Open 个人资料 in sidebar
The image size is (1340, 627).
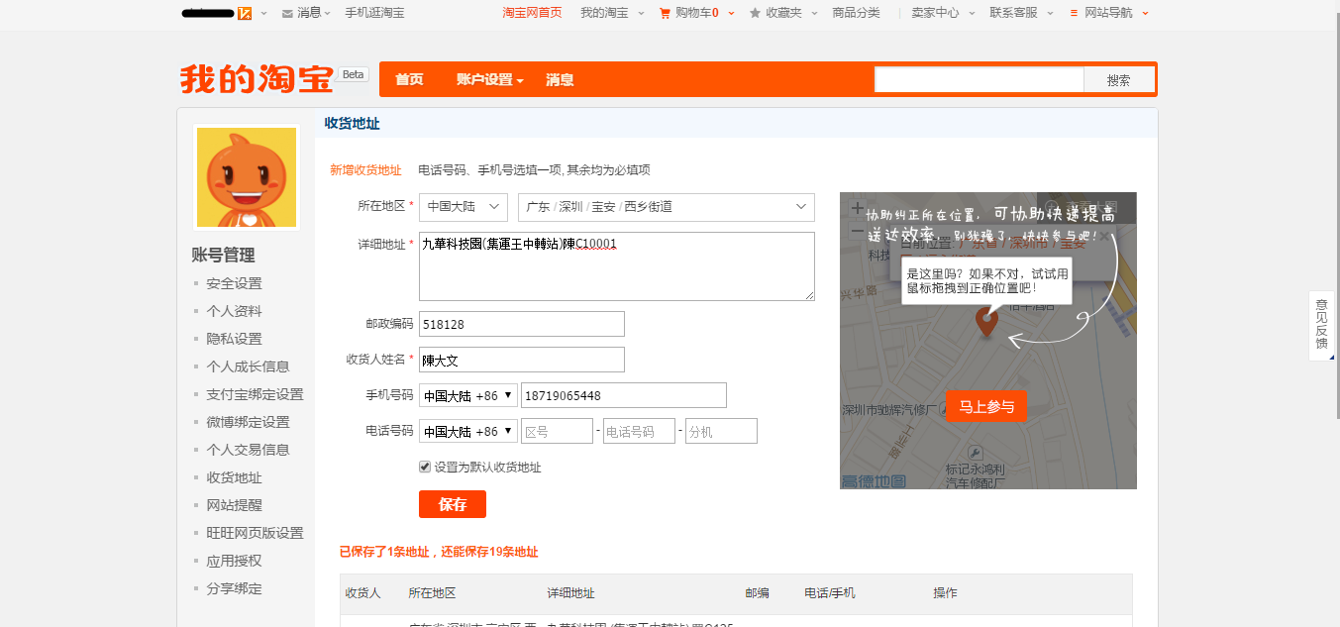pyautogui.click(x=235, y=311)
